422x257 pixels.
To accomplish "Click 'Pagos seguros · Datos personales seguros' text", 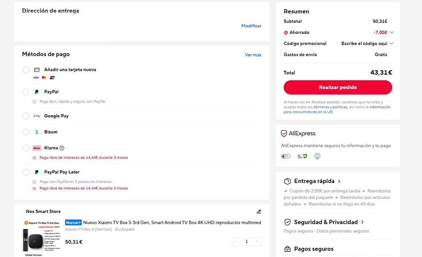I will (326, 231).
